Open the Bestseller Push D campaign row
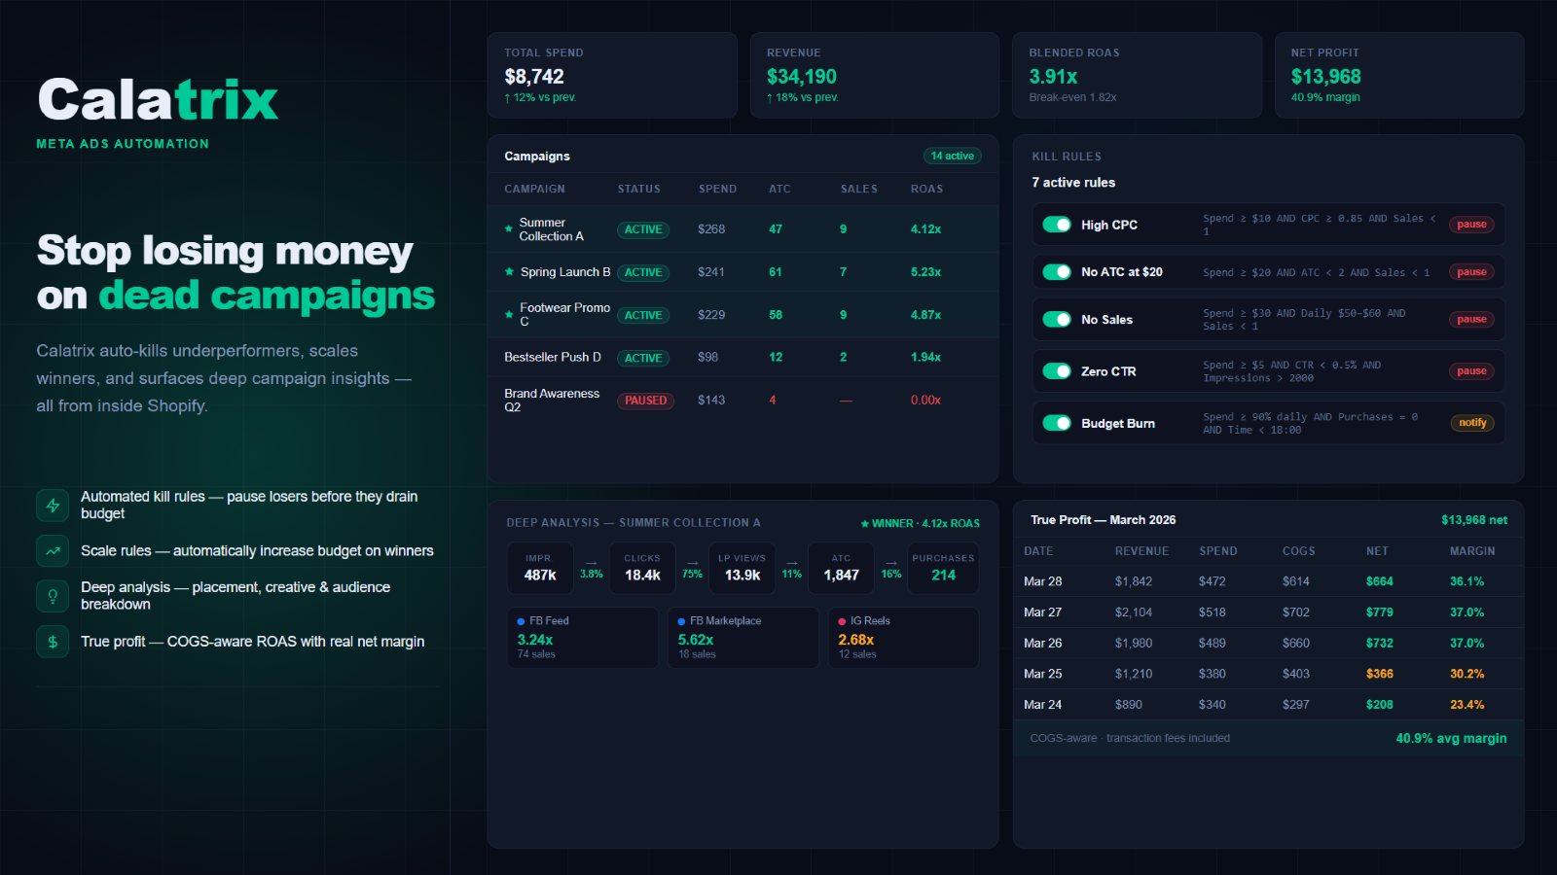Image resolution: width=1557 pixels, height=875 pixels. [743, 358]
